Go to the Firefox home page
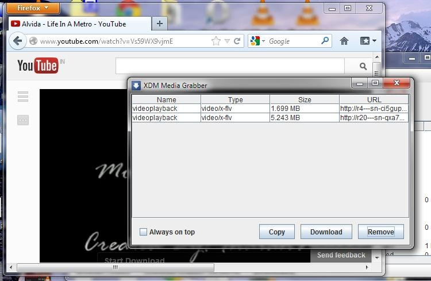This screenshot has height=281, width=431. 344,41
